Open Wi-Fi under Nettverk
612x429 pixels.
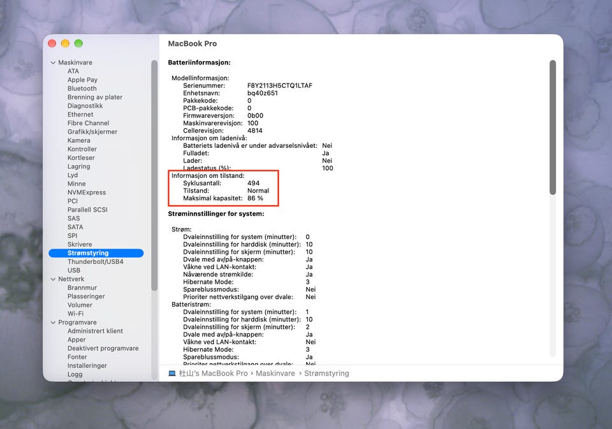(75, 314)
